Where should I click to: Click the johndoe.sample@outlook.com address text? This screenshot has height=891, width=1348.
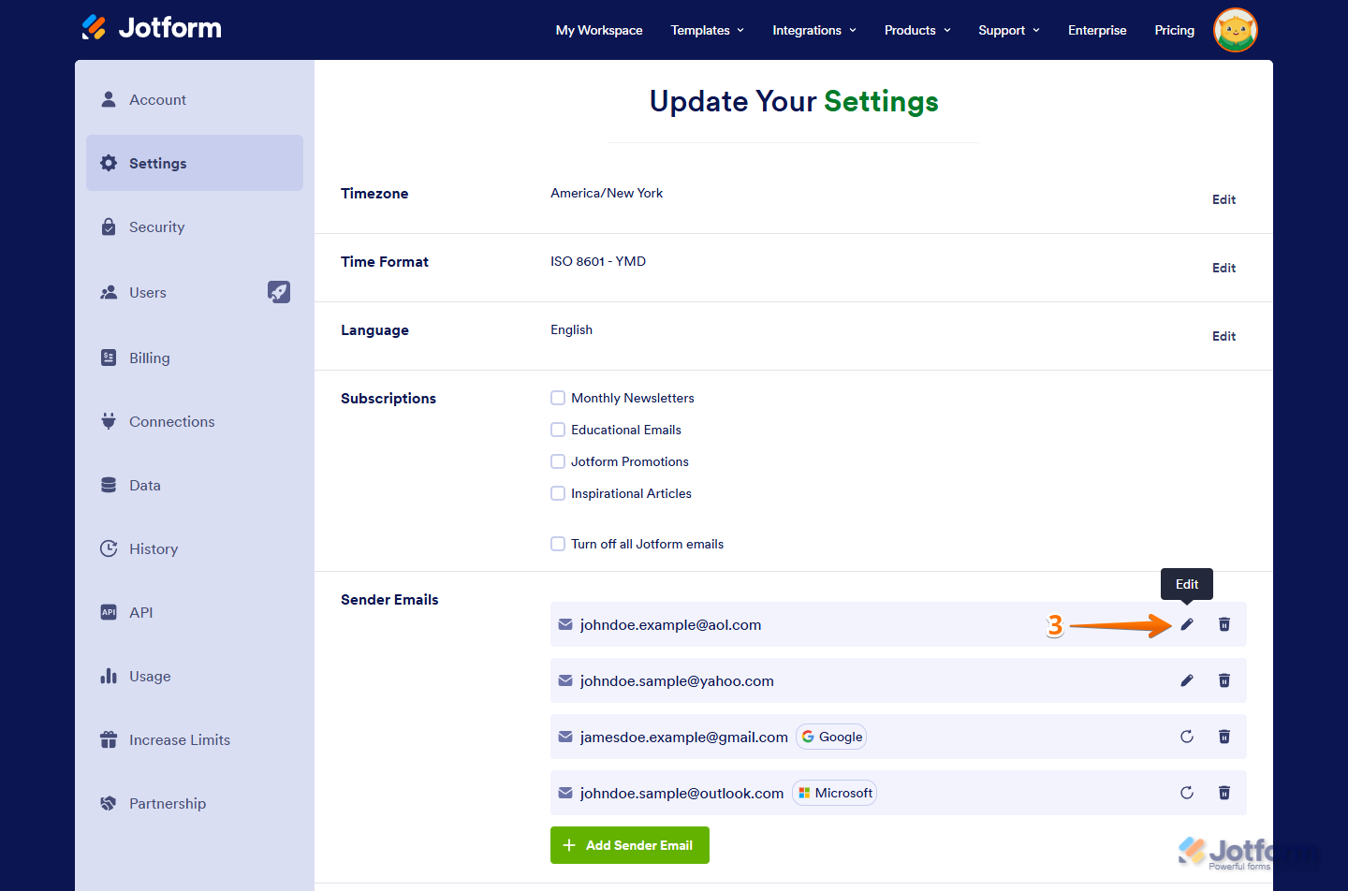pos(681,793)
